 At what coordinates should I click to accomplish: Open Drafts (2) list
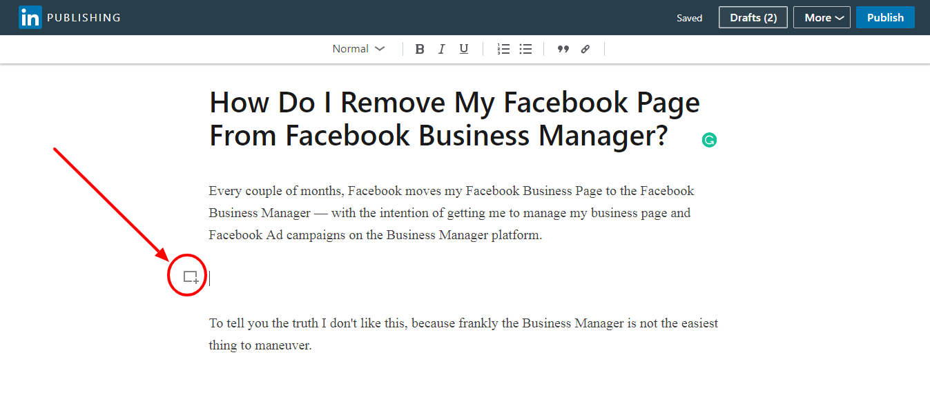coord(753,18)
